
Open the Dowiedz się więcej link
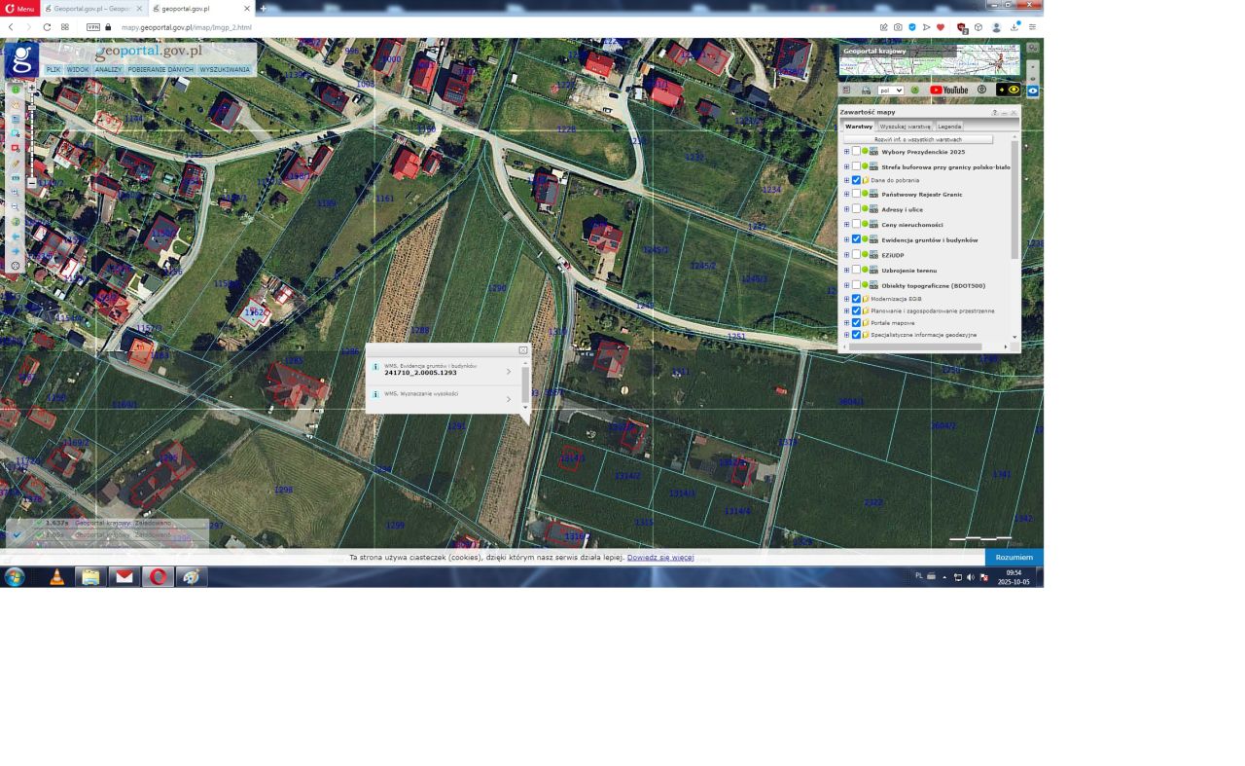[x=659, y=558]
